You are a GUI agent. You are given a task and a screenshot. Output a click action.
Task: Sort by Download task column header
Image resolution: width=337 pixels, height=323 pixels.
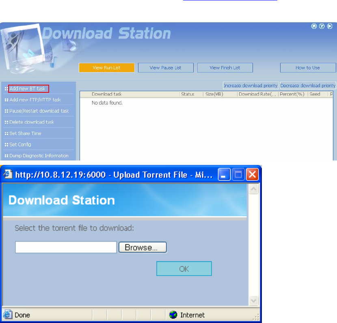click(x=107, y=94)
